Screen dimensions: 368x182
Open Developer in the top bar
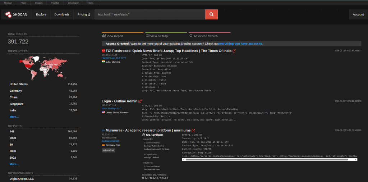(73, 3)
